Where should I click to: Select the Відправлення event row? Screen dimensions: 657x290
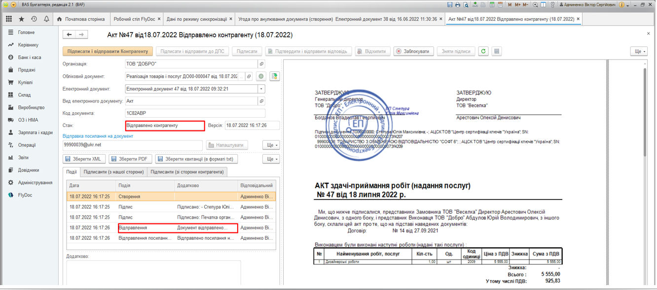[171, 228]
